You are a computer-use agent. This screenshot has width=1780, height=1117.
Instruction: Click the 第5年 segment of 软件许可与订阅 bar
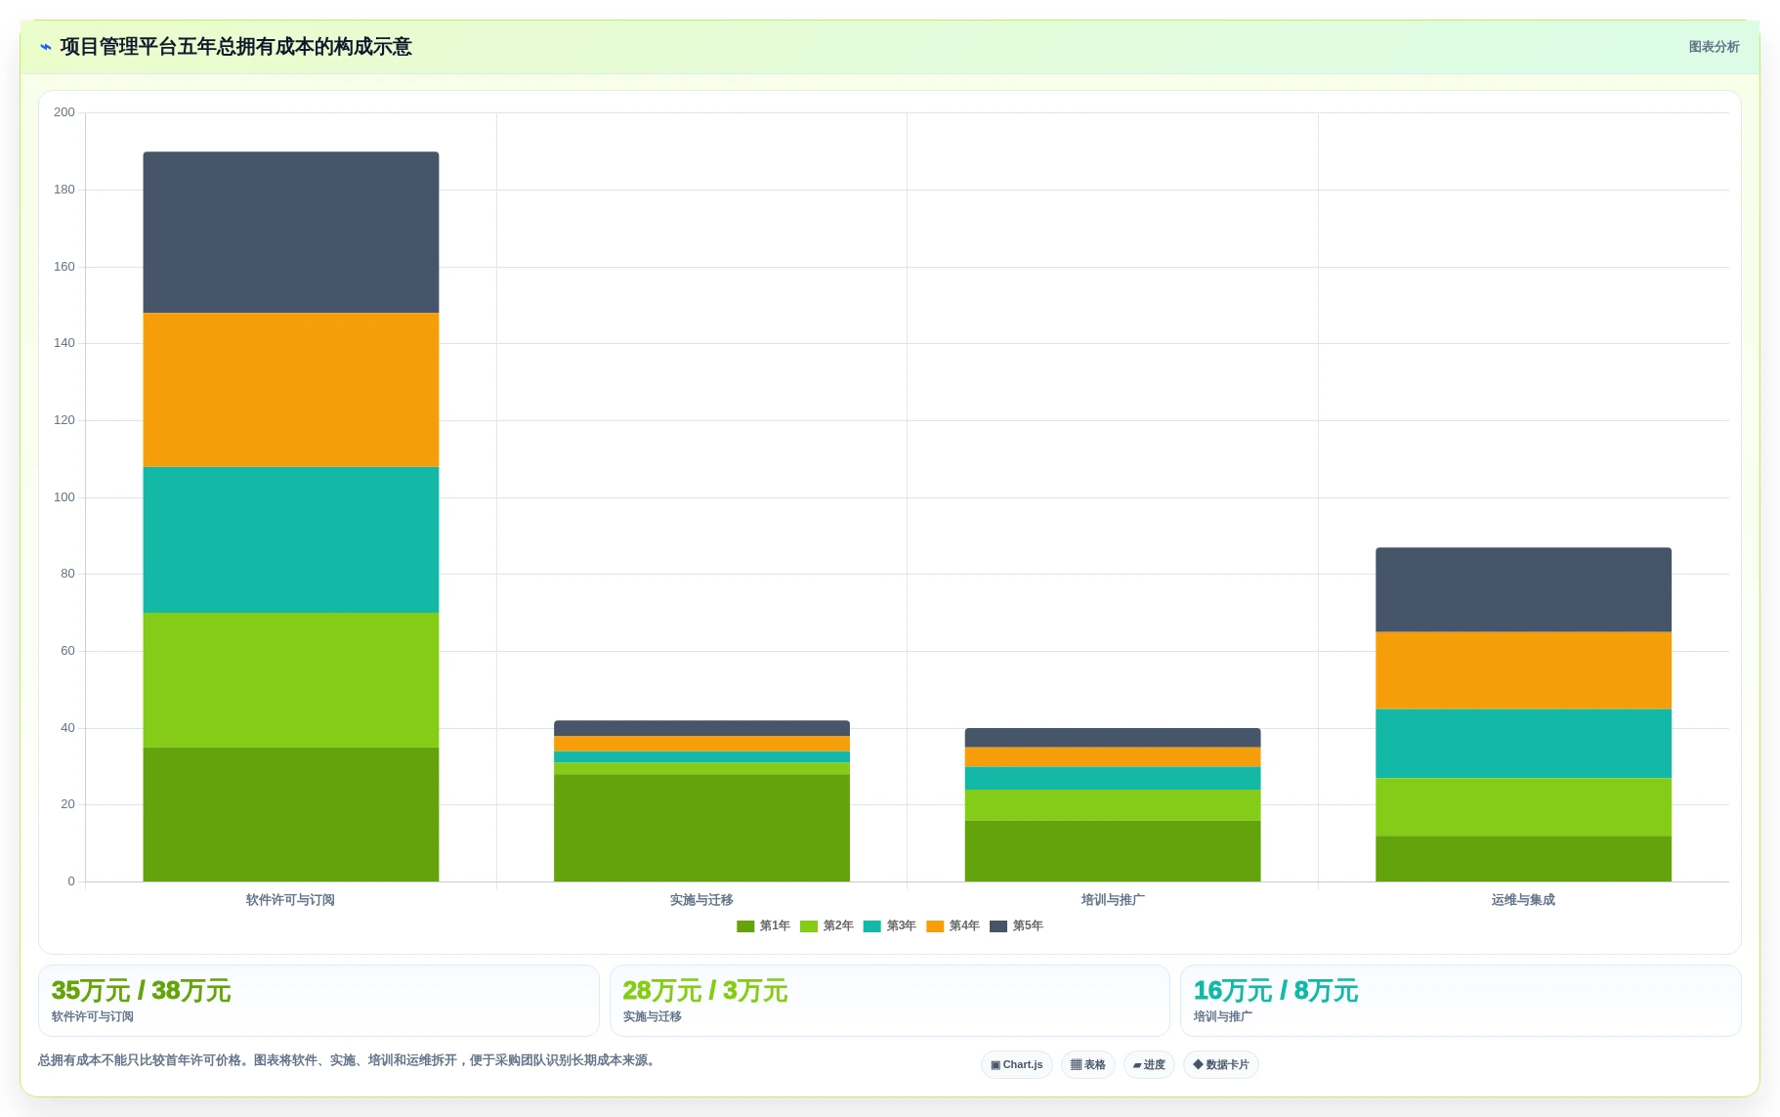291,233
